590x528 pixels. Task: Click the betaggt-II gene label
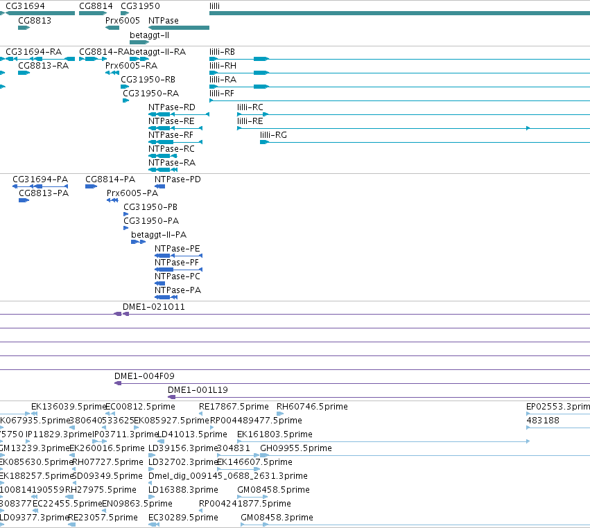pyautogui.click(x=149, y=35)
